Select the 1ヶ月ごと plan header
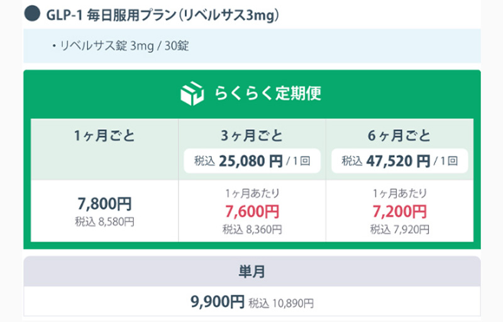 104,136
